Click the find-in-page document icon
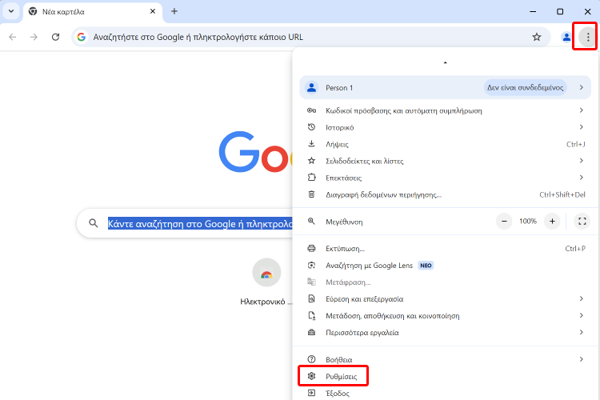Screen dimensions: 600x400 point(311,299)
